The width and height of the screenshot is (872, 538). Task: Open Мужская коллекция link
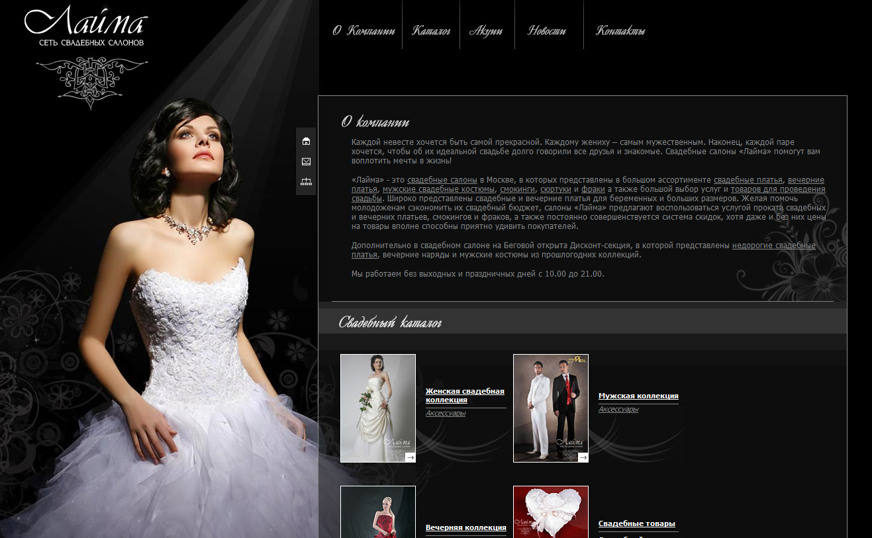click(x=638, y=396)
